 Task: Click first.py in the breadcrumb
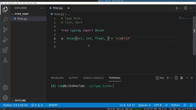pyautogui.click(x=59, y=14)
